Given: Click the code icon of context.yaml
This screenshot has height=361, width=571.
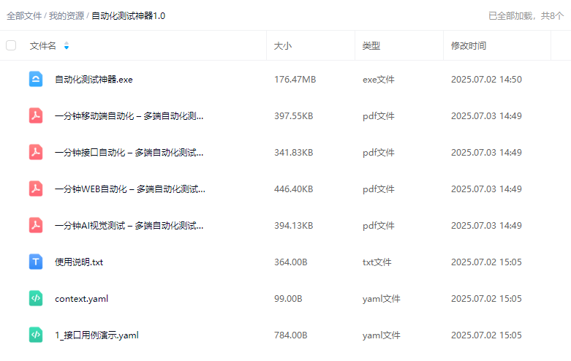Looking at the screenshot, I should (36, 298).
